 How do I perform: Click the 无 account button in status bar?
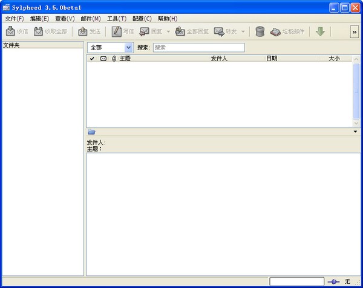347,281
